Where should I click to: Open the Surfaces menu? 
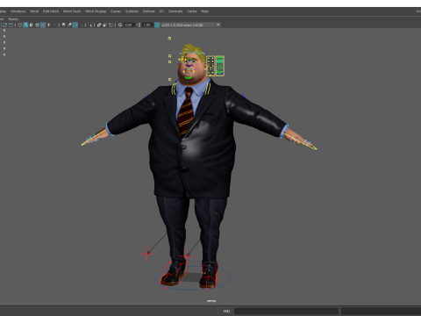(x=132, y=11)
